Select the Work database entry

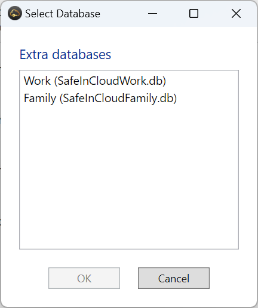pos(129,81)
